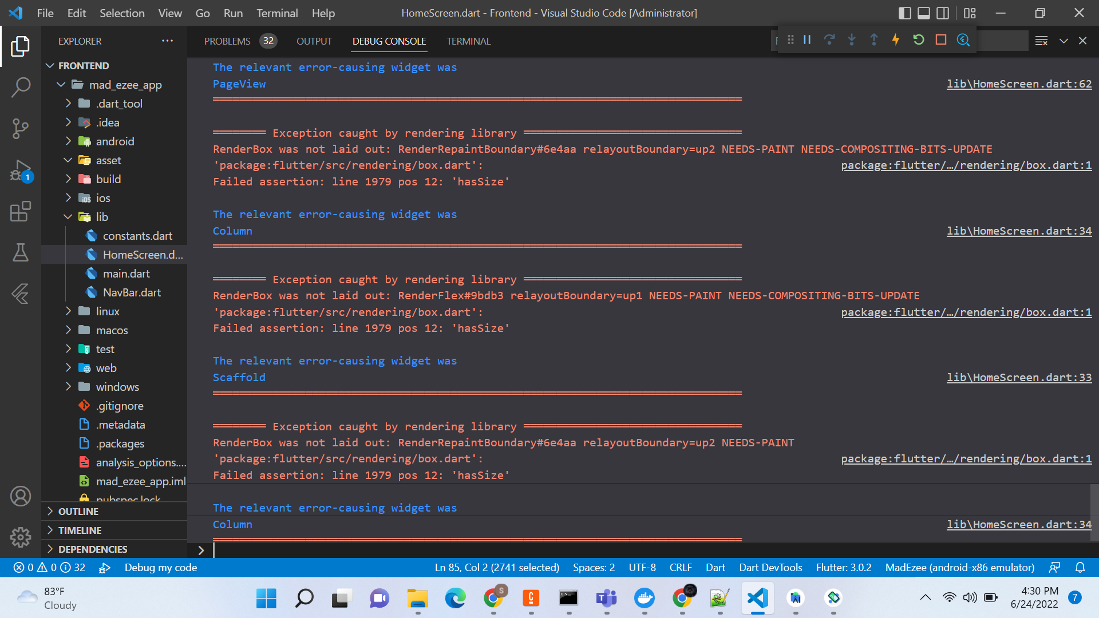Maximize panel size chevron

coord(1064,41)
